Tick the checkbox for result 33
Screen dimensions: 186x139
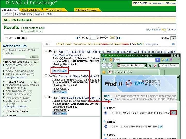(x=46, y=97)
